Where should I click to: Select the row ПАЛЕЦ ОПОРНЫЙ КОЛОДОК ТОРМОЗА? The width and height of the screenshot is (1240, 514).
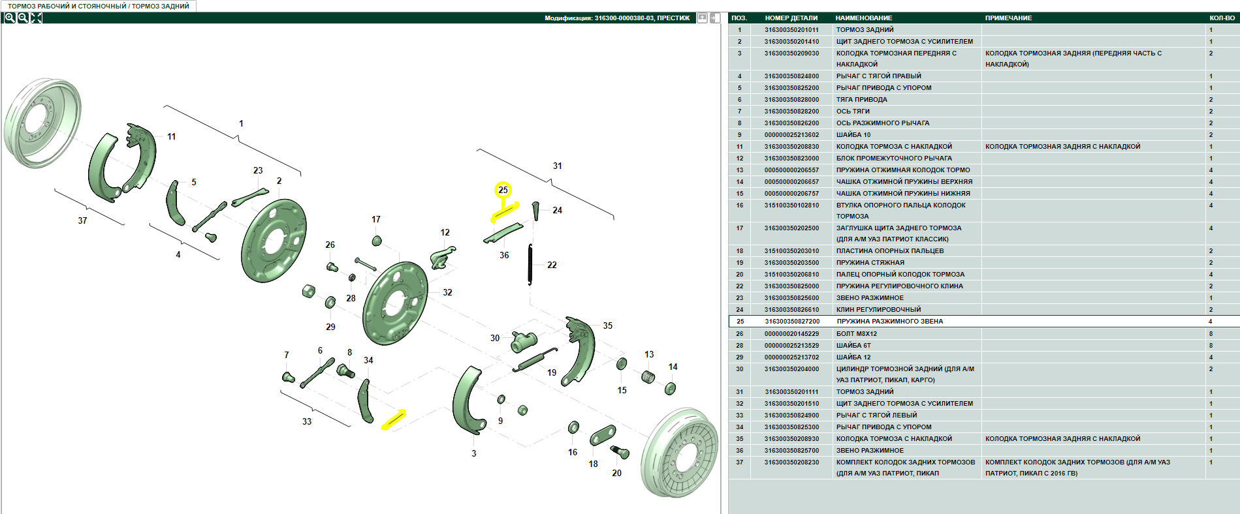pyautogui.click(x=984, y=274)
